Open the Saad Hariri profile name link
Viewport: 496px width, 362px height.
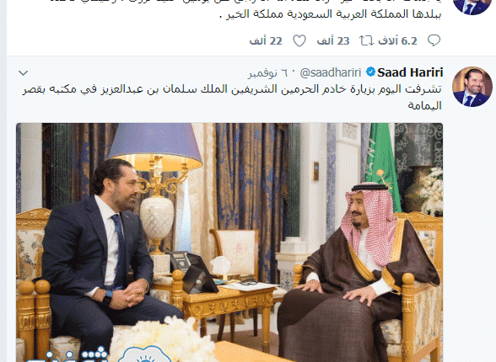point(410,72)
